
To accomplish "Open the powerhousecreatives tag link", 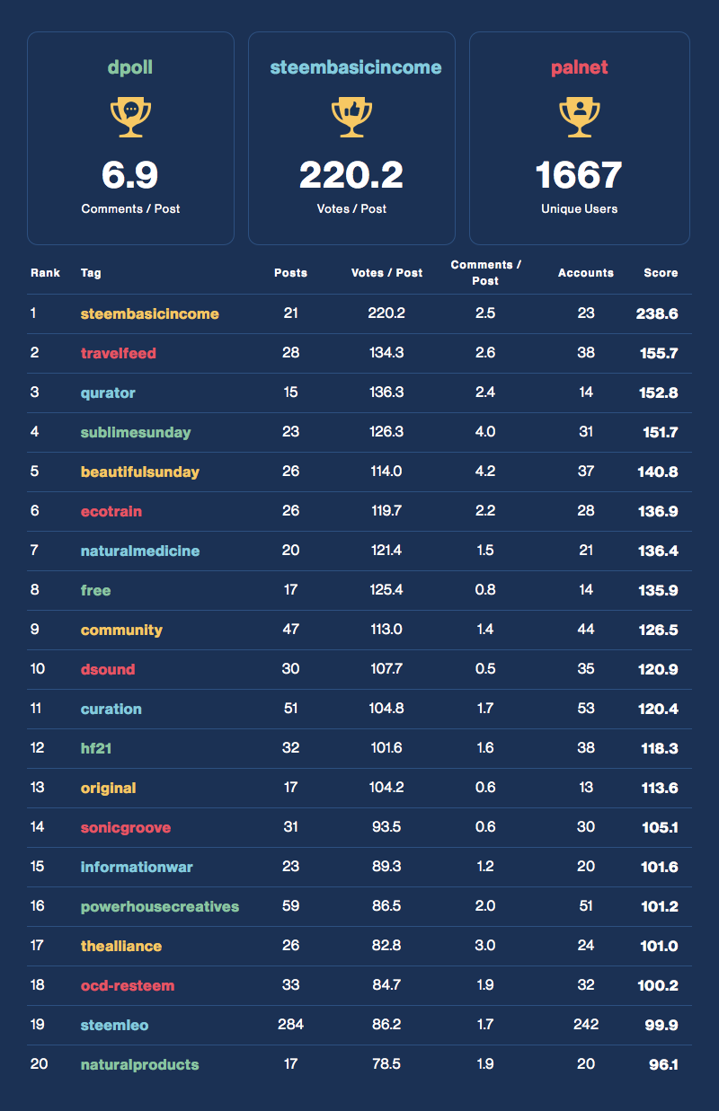I will point(160,906).
